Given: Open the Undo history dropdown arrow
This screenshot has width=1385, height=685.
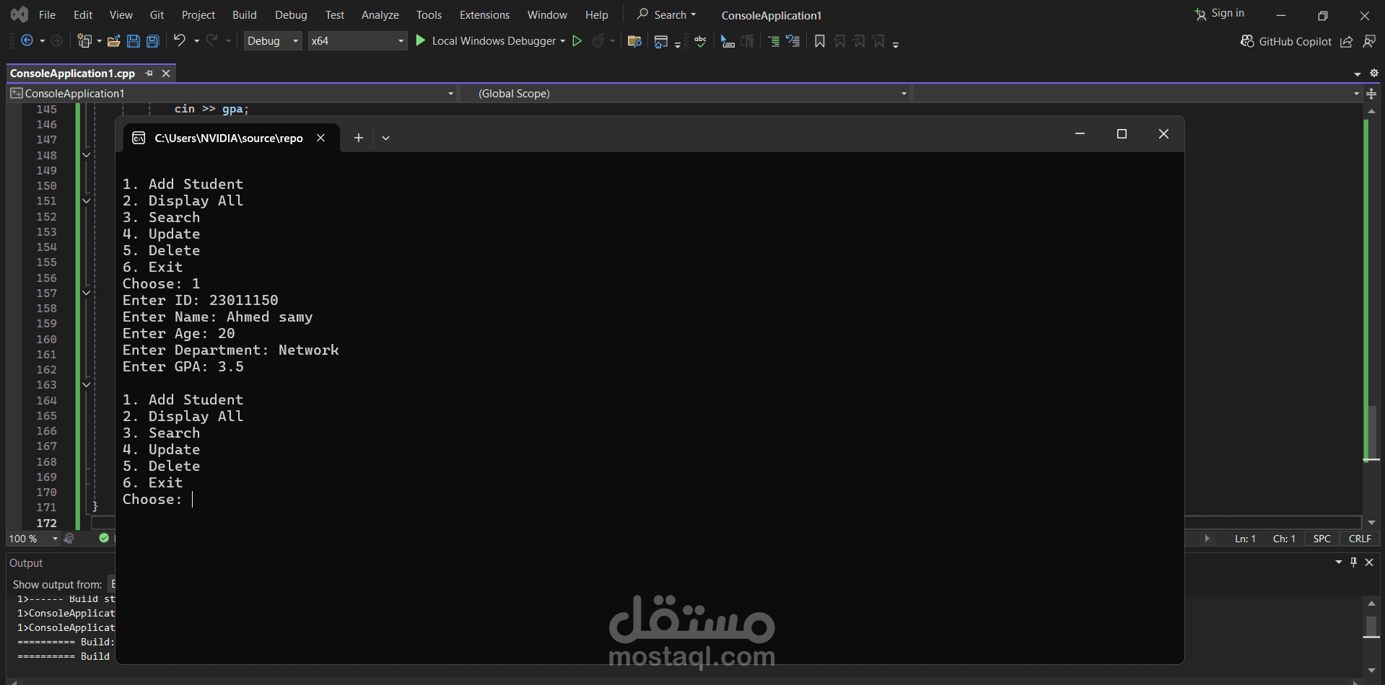Looking at the screenshot, I should point(196,41).
